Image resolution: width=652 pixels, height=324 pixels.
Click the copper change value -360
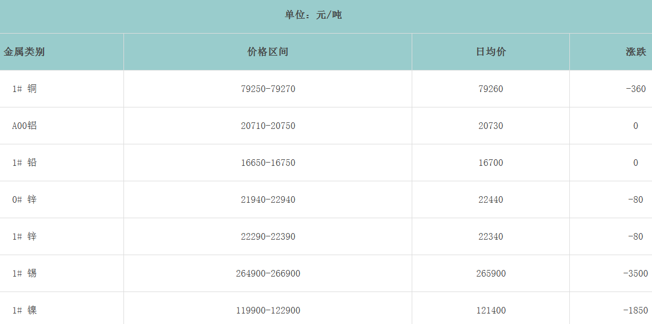(635, 89)
